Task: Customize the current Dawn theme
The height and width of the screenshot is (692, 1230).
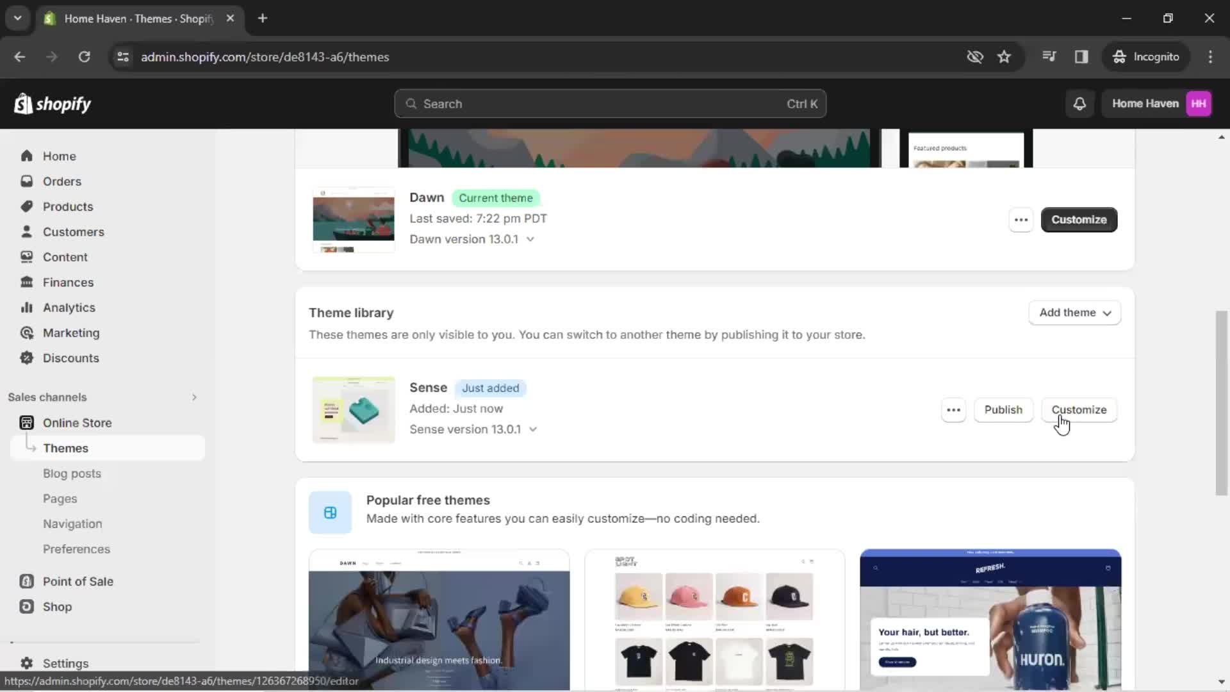Action: point(1079,219)
